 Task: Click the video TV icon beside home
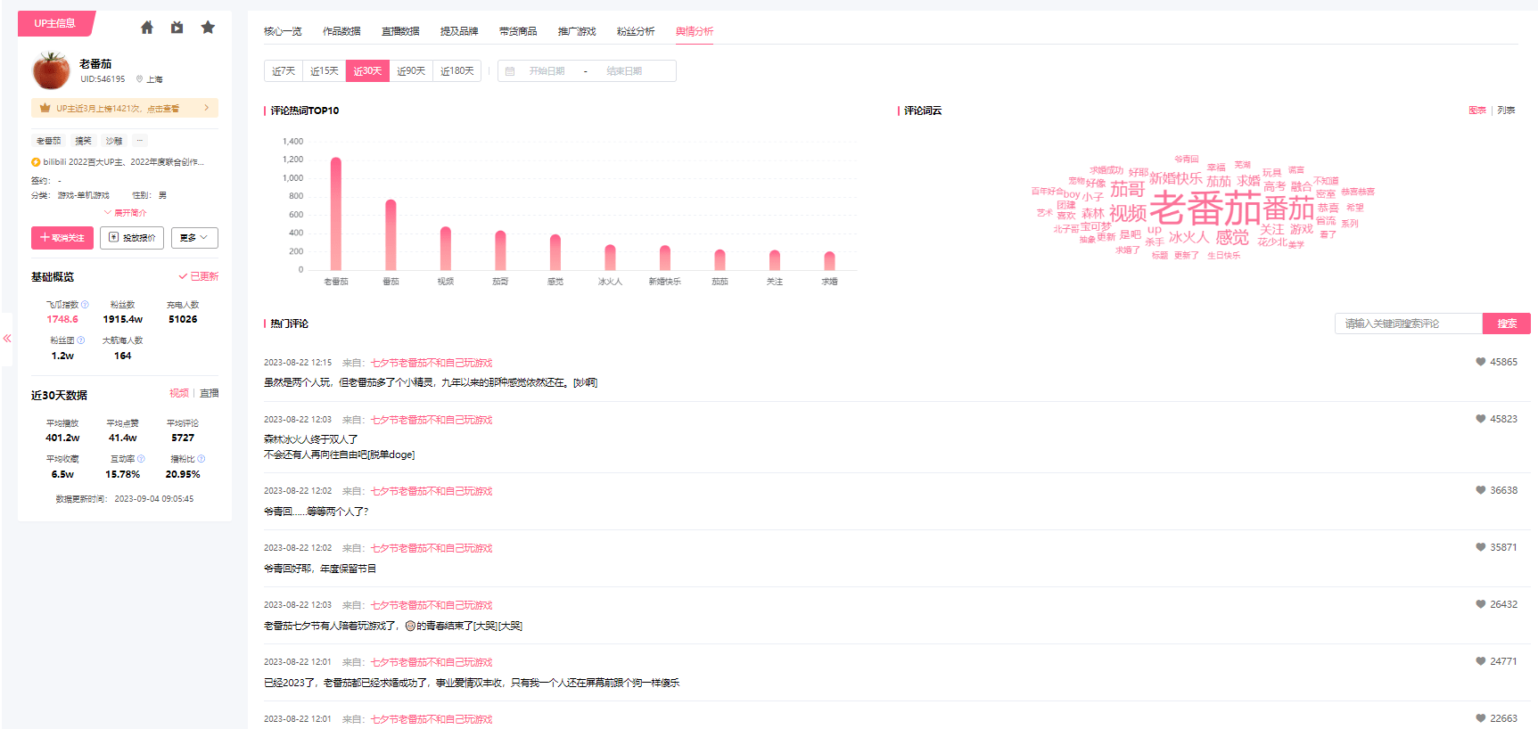tap(177, 28)
